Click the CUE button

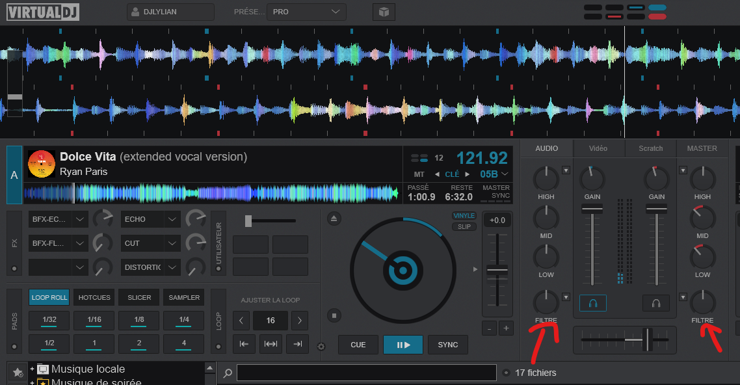click(358, 345)
